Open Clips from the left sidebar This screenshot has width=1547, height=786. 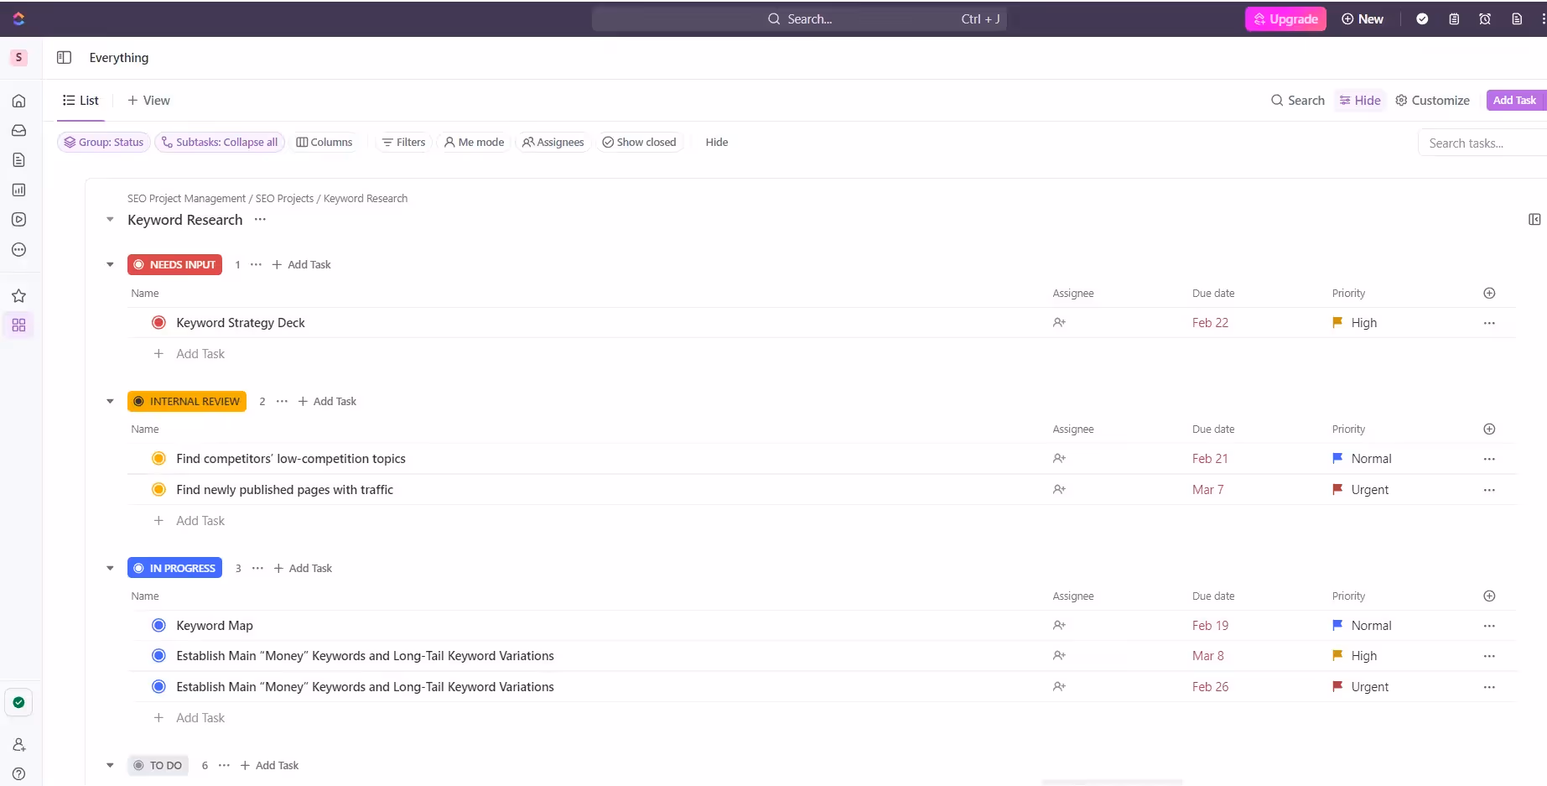(18, 220)
